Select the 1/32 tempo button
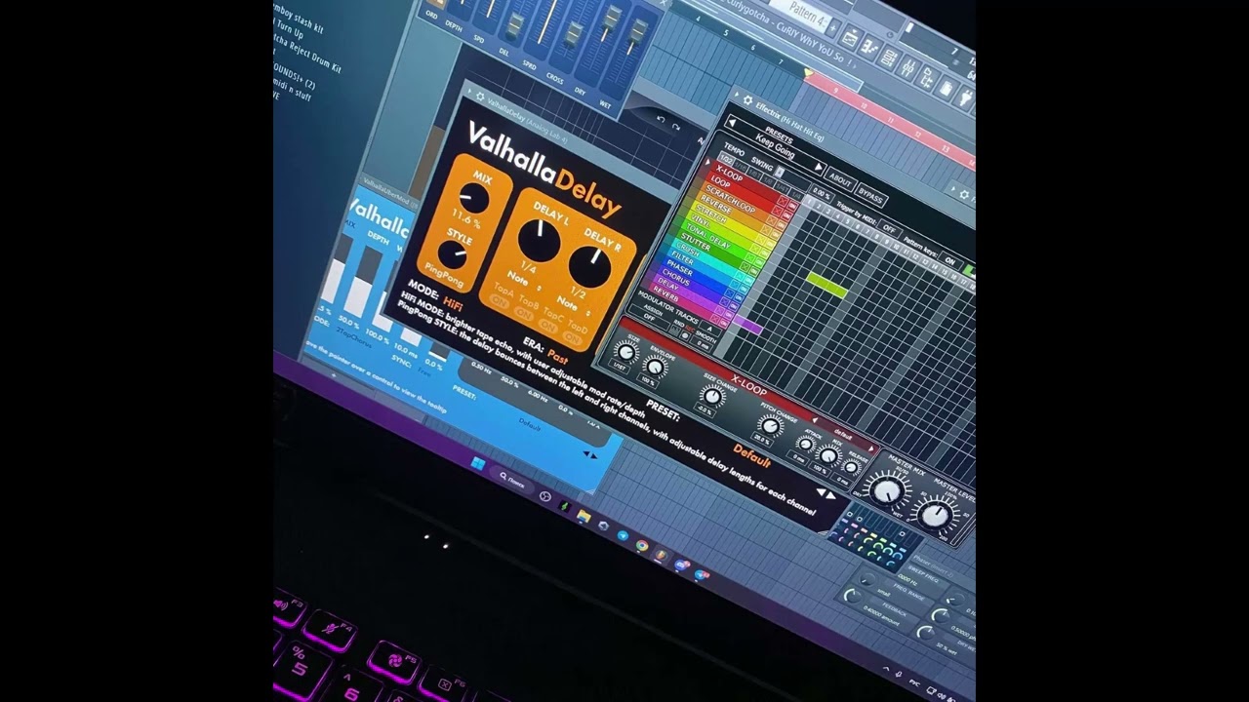1249x702 pixels. tap(726, 159)
